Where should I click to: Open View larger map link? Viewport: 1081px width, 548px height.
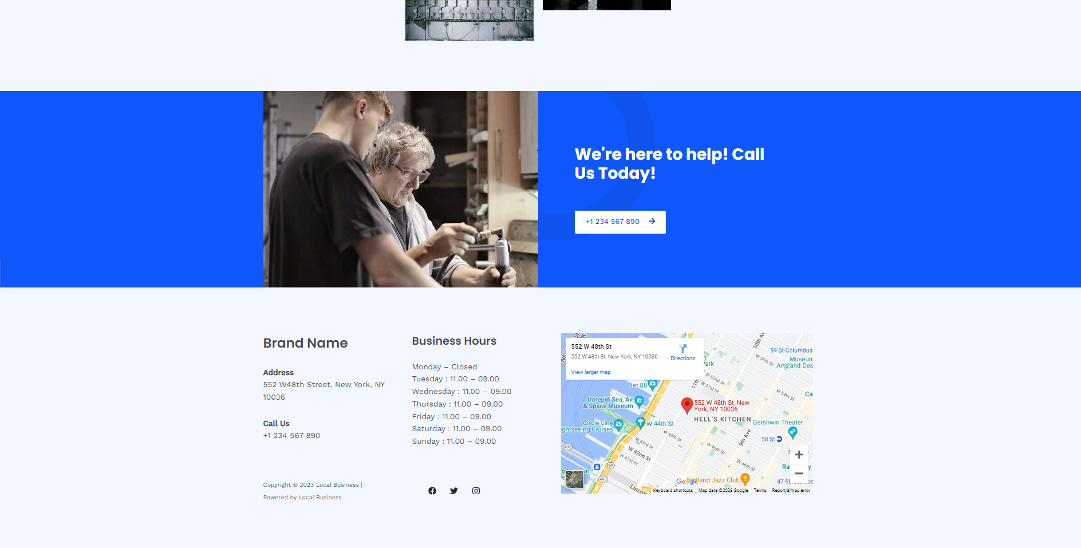(x=591, y=372)
